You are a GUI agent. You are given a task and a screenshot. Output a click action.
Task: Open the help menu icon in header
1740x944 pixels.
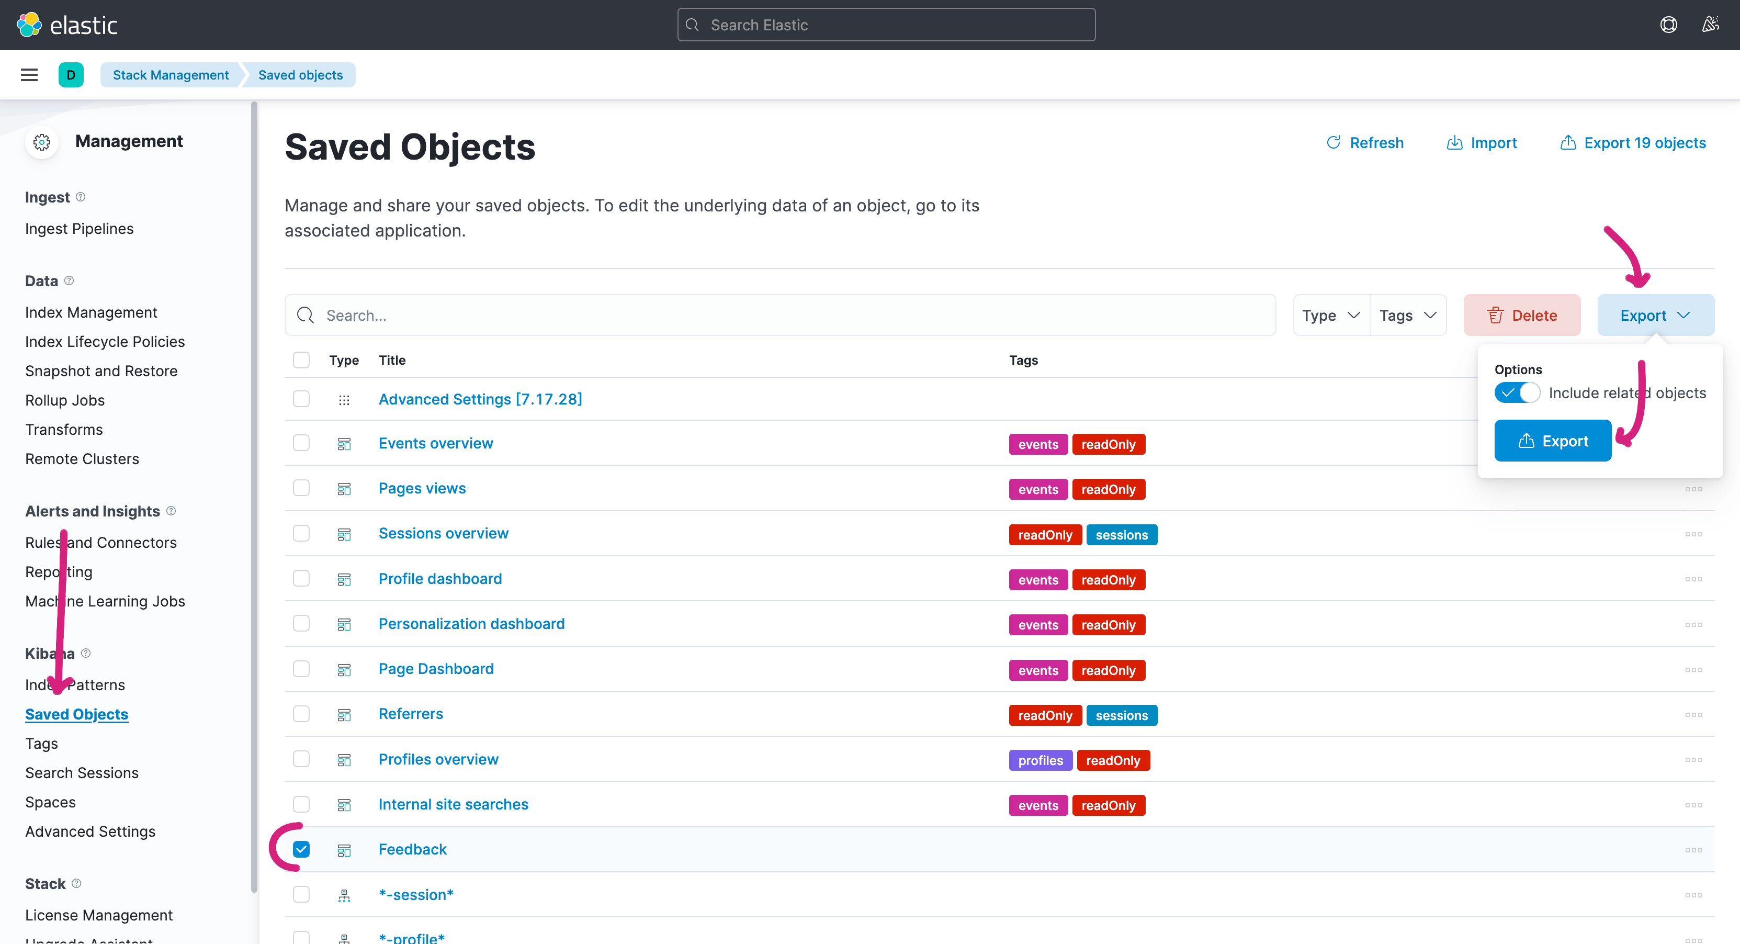click(1668, 25)
